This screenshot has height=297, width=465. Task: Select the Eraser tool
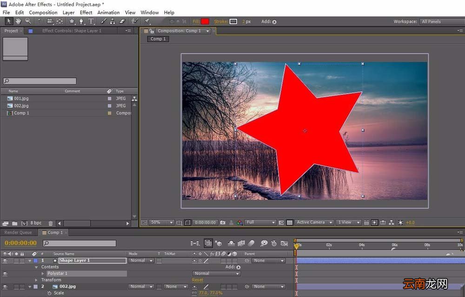122,21
